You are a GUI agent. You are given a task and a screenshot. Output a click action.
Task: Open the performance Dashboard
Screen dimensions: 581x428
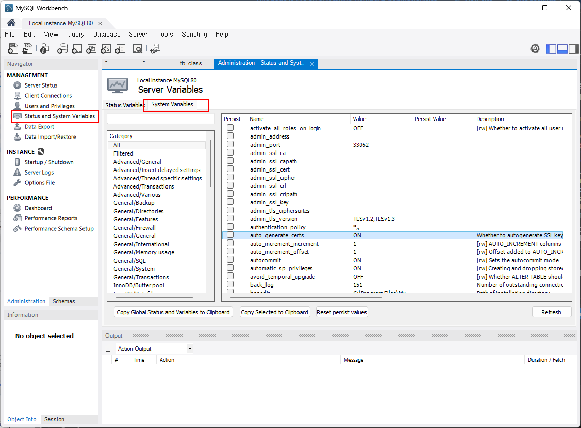tap(38, 208)
